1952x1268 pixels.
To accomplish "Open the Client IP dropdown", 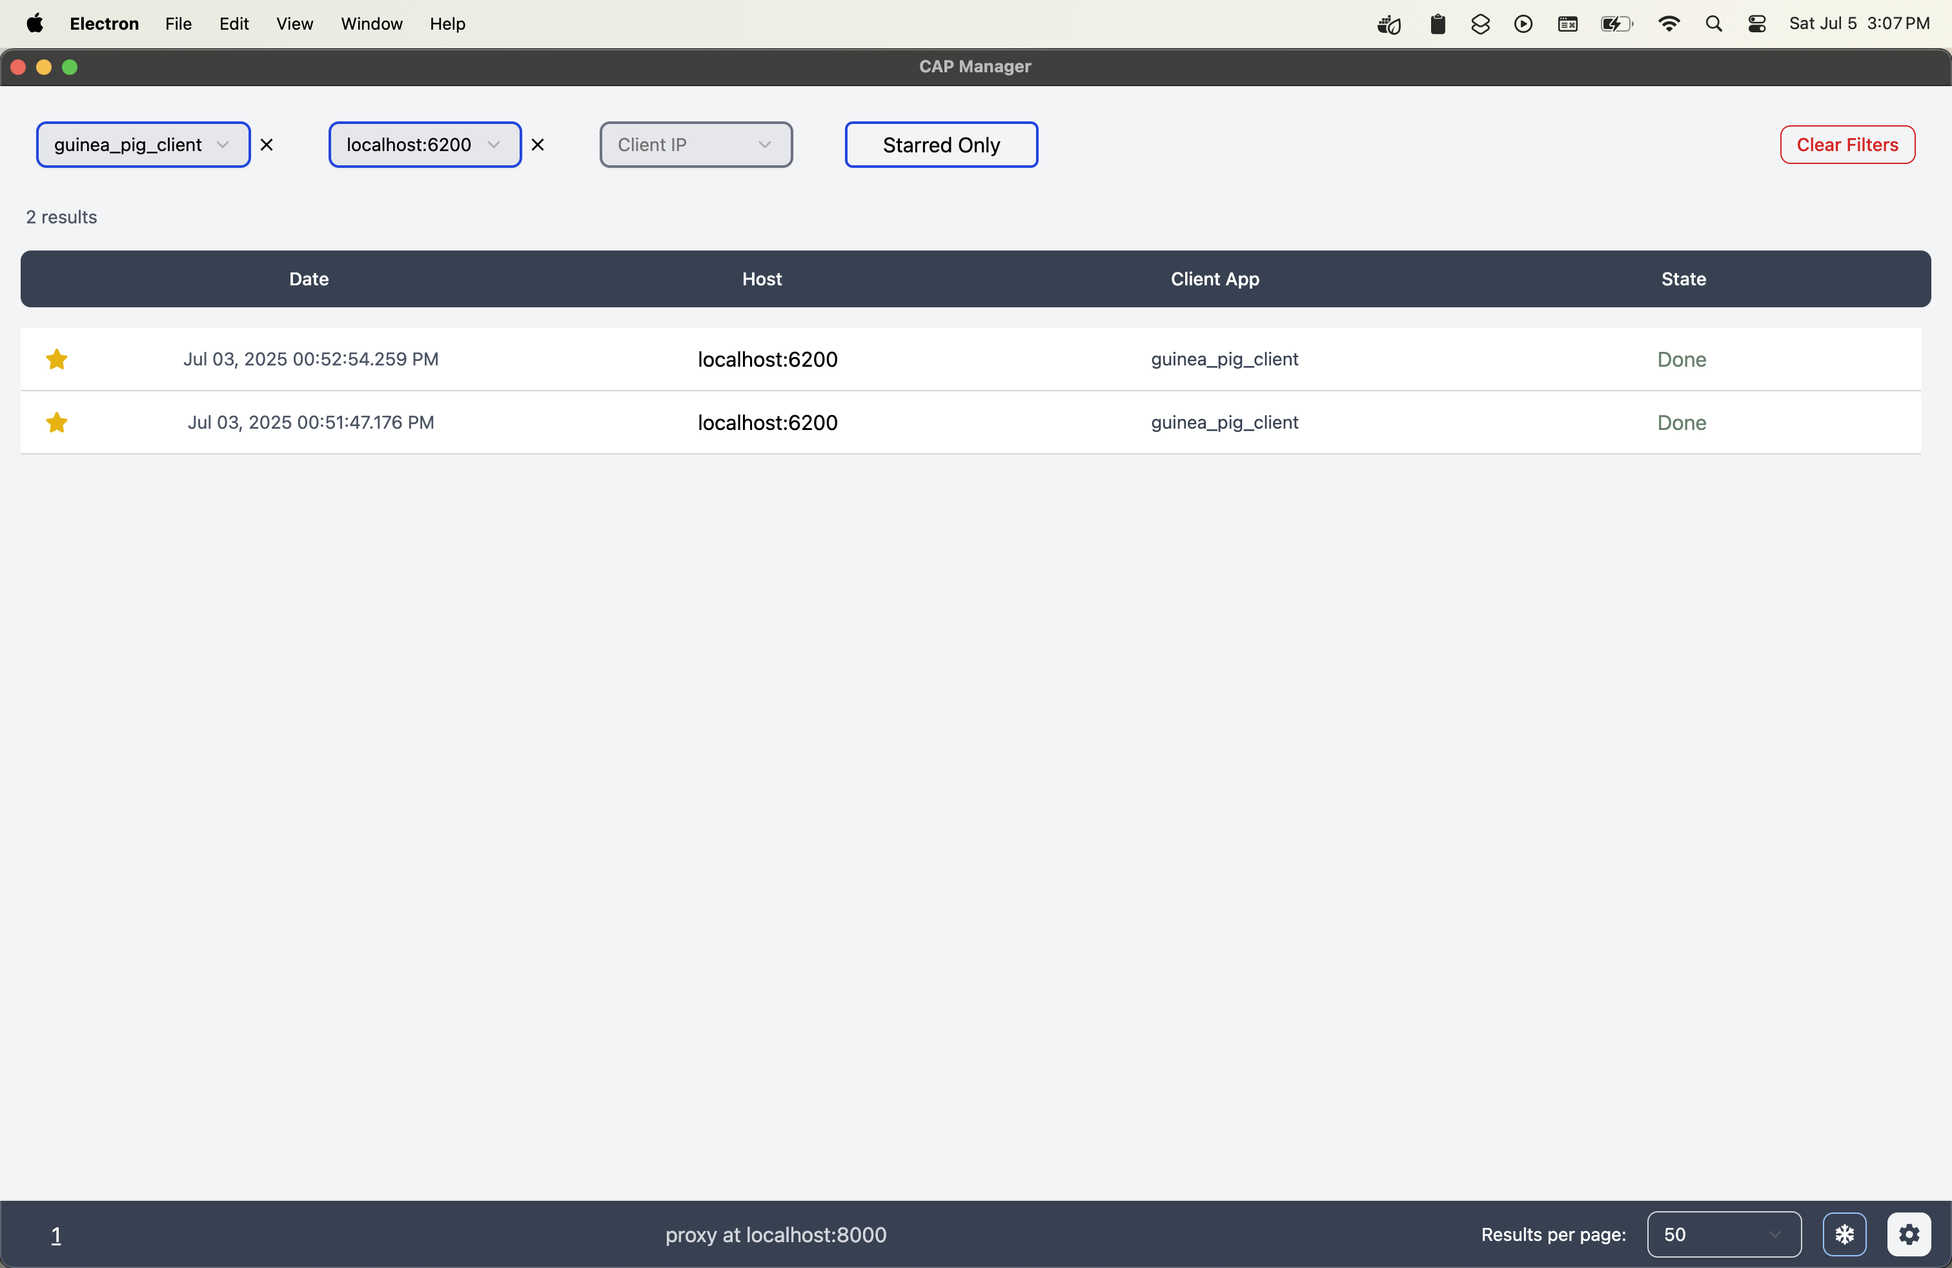I will click(x=695, y=145).
